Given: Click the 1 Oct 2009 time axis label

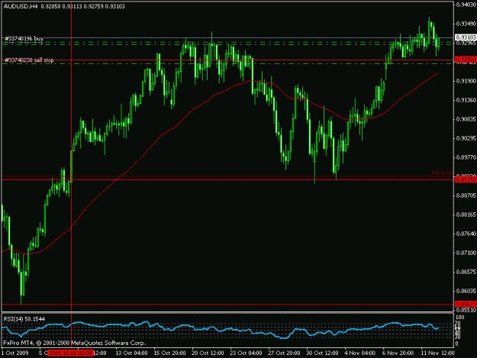Looking at the screenshot, I should click(15, 353).
